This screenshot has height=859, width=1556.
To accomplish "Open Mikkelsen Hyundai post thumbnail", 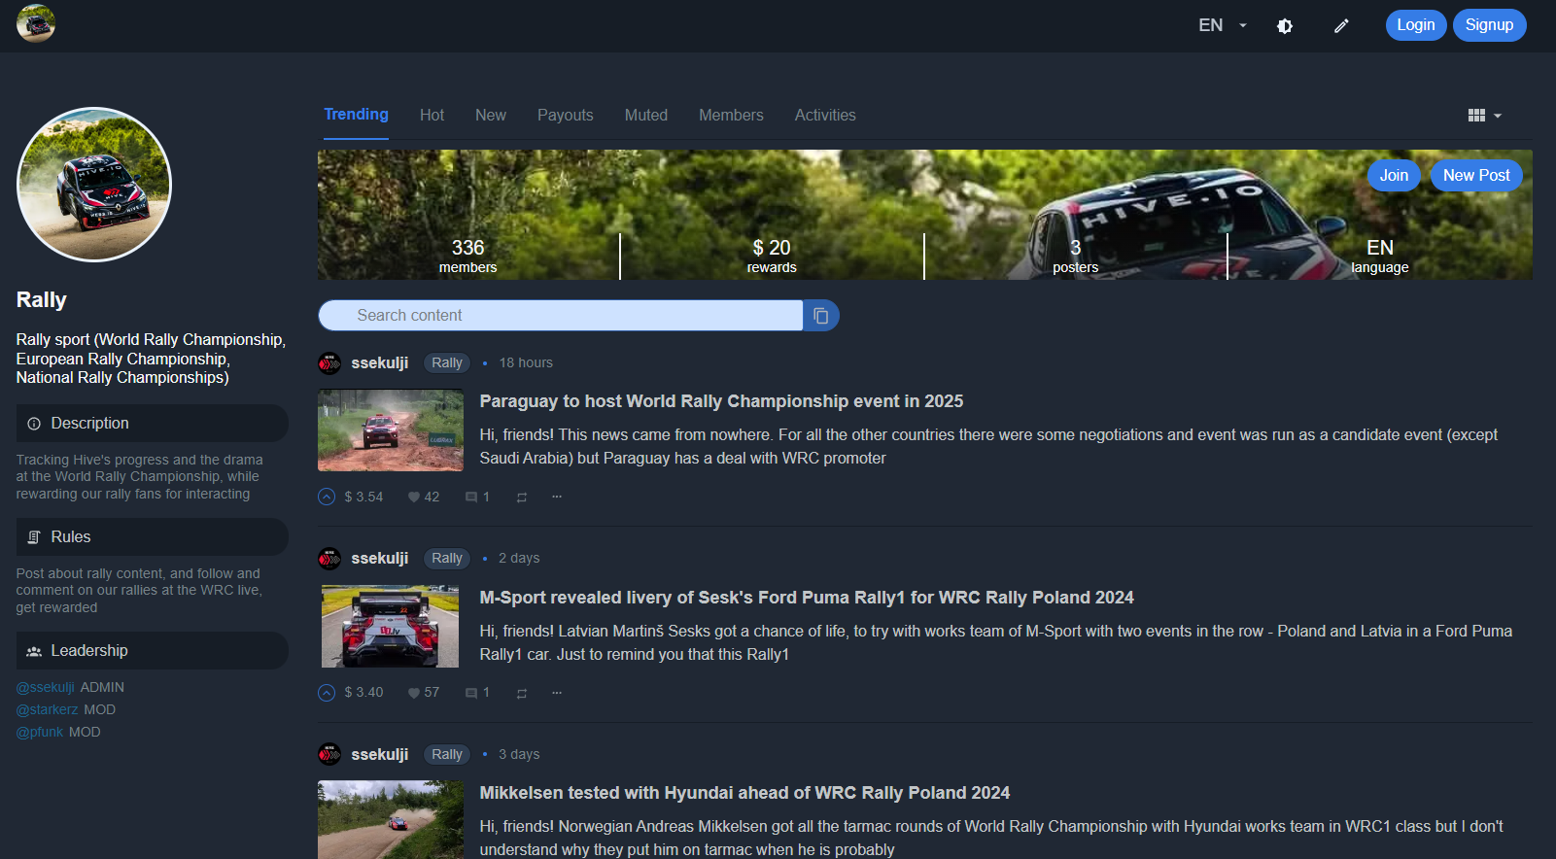I will [391, 819].
